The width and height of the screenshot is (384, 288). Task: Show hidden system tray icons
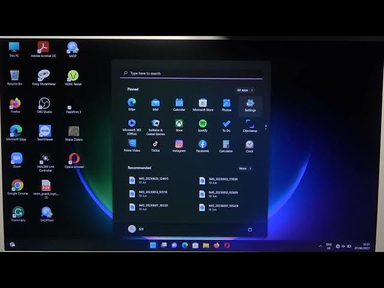pos(320,247)
